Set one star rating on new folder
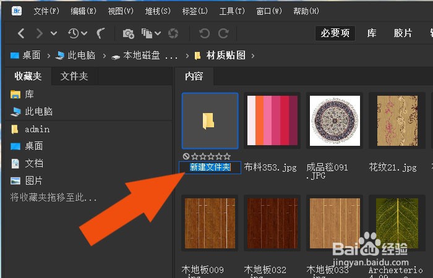Image resolution: width=433 pixels, height=278 pixels. tap(195, 156)
